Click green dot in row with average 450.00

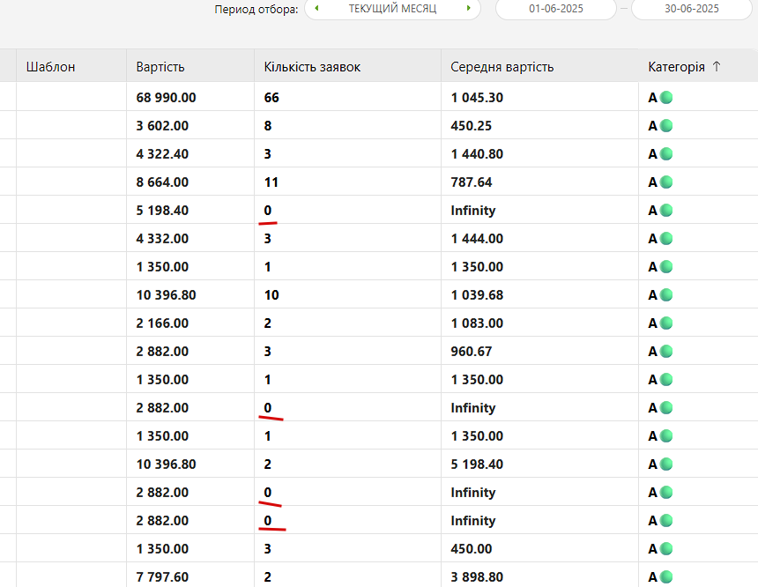click(x=666, y=549)
